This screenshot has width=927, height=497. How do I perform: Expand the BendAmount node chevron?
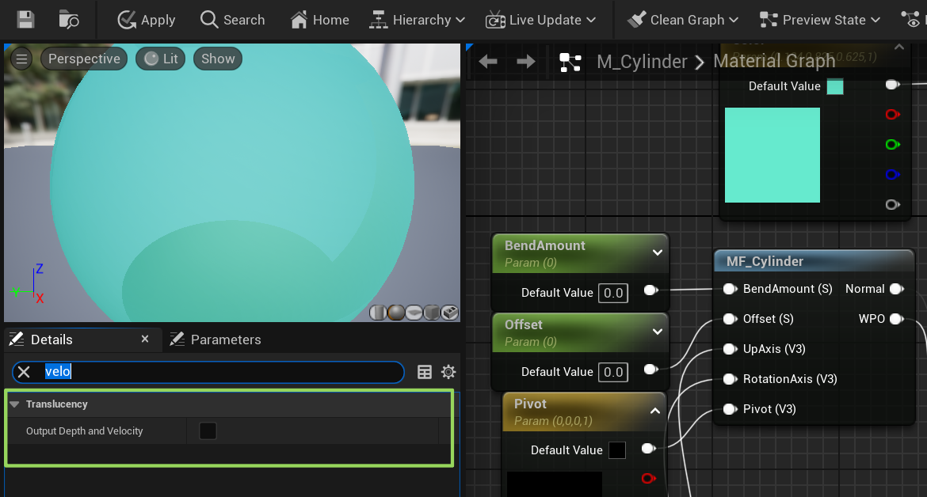coord(657,252)
